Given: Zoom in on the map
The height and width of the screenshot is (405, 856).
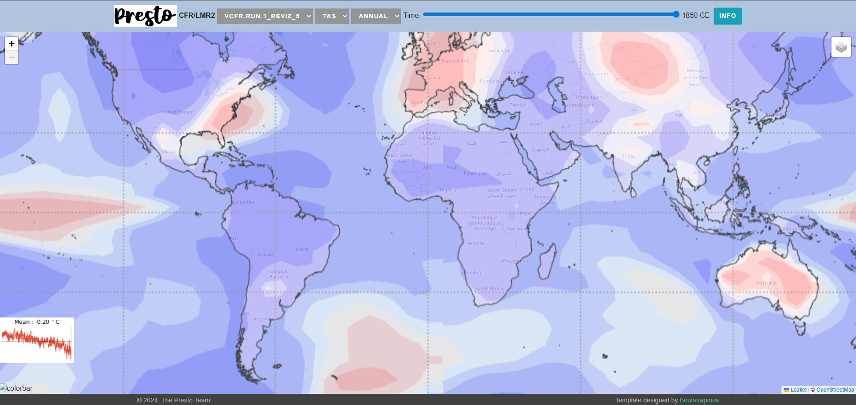Looking at the screenshot, I should point(12,44).
